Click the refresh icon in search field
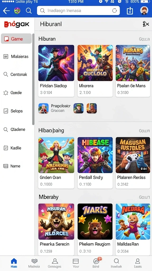Image resolution: width=152 pixels, height=271 pixels. click(115, 11)
